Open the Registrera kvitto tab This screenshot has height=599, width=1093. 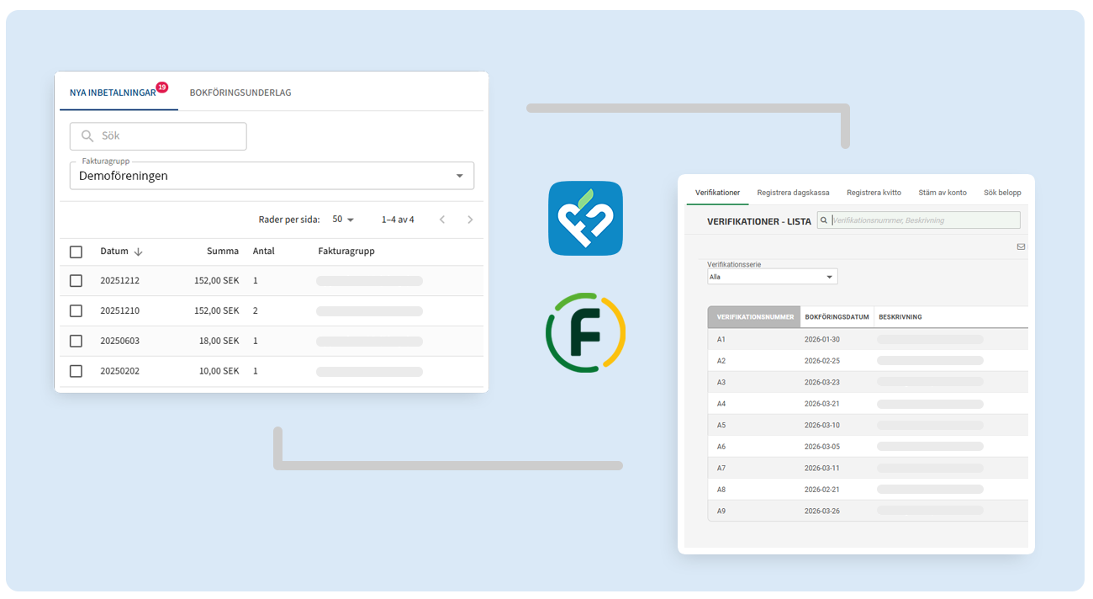[x=874, y=193]
